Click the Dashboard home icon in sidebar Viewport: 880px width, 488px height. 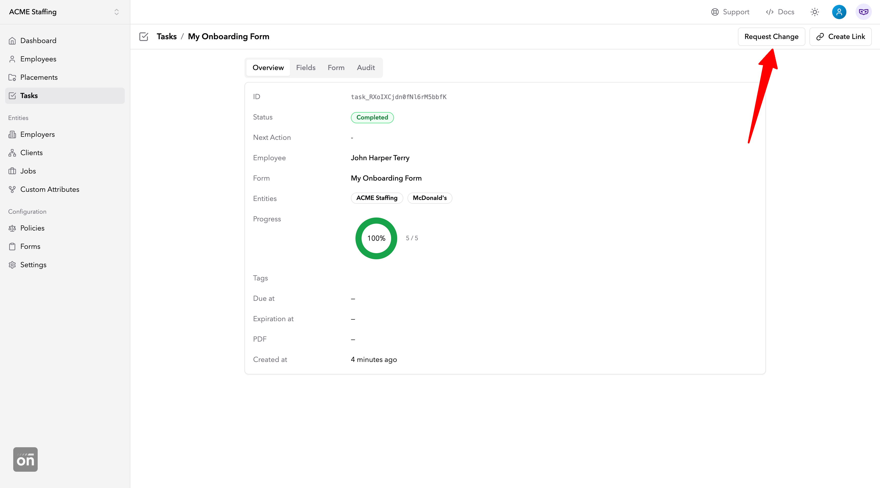12,41
